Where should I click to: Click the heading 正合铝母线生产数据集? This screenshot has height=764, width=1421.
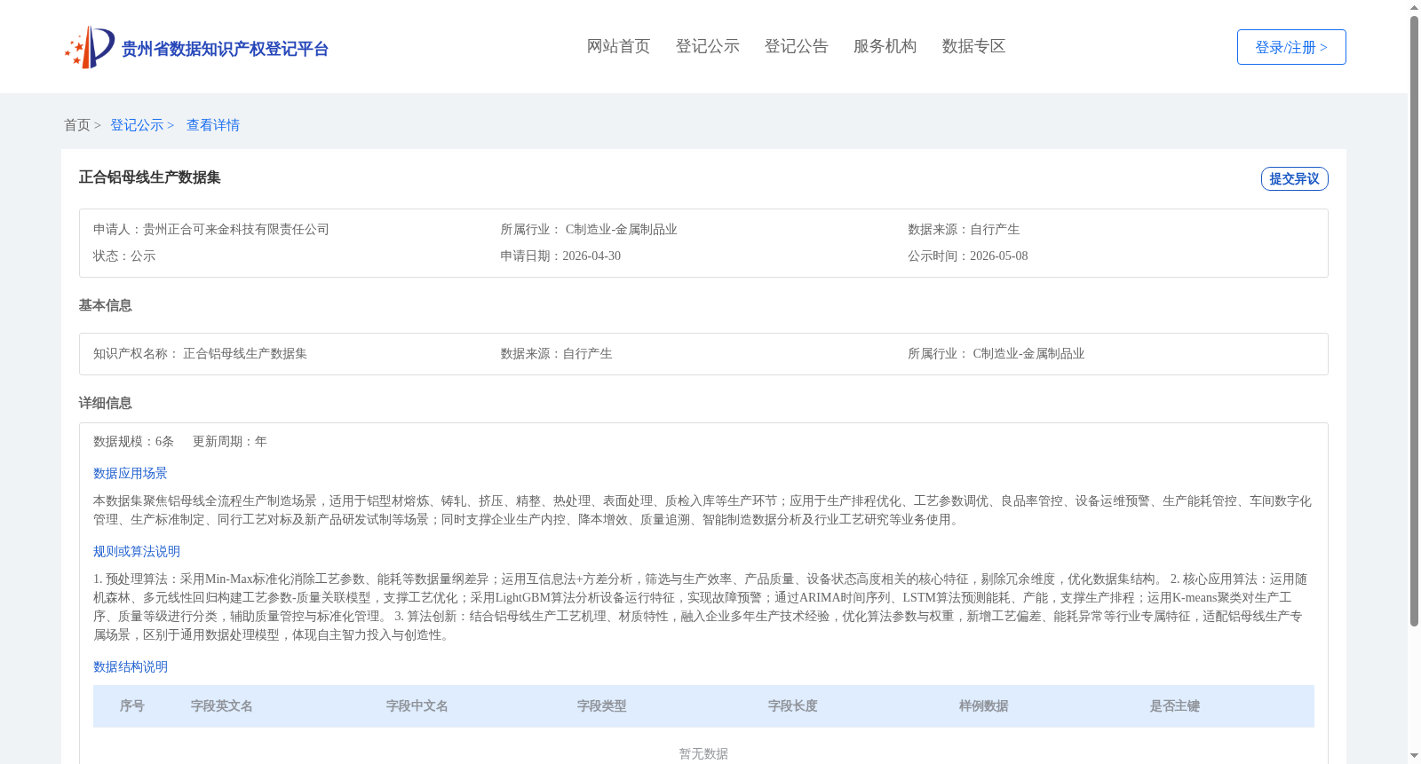tap(149, 177)
